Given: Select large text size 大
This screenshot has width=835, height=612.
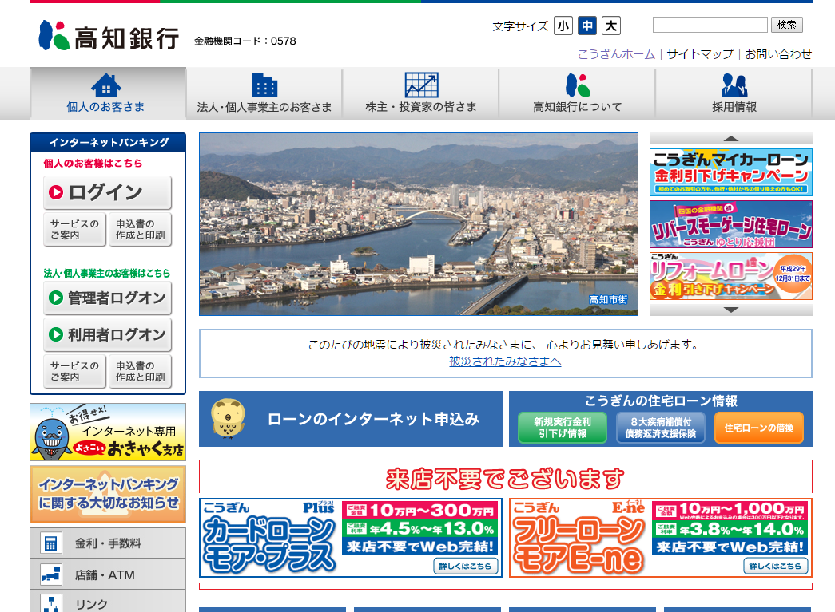Looking at the screenshot, I should pyautogui.click(x=611, y=26).
